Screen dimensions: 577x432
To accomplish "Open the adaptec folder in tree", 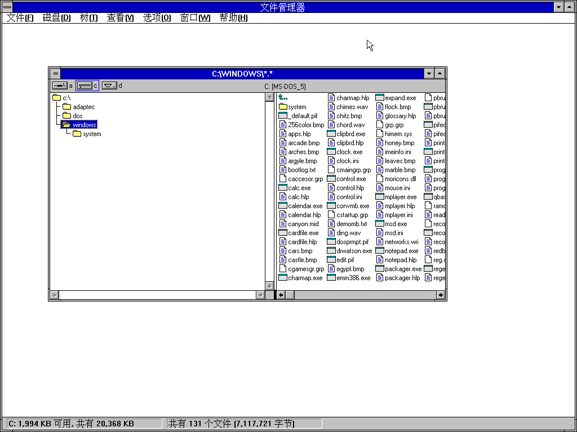I will [66, 107].
